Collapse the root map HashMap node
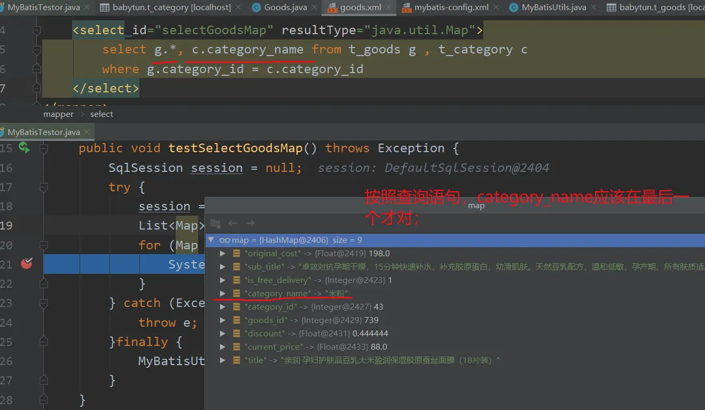 pyautogui.click(x=211, y=240)
